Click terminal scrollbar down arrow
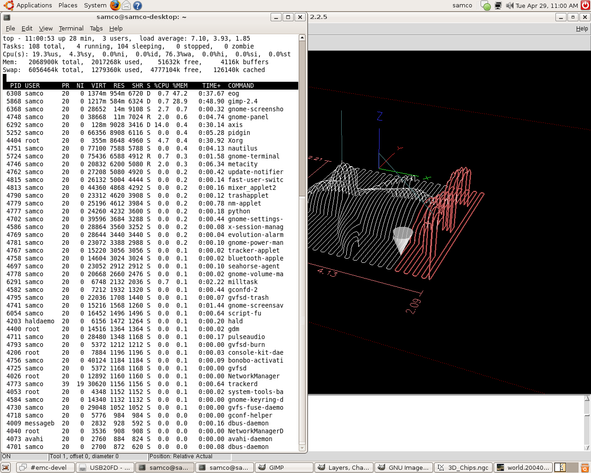The width and height of the screenshot is (591, 473). pos(302,448)
